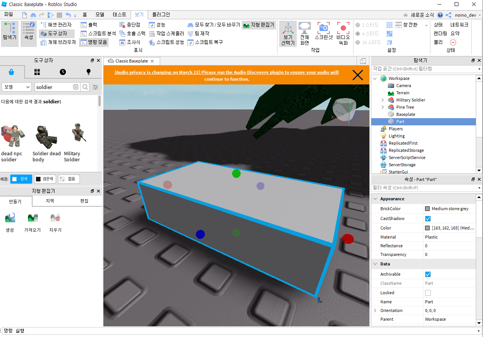Open toolbox creations lightbulb tab
The height and width of the screenshot is (337, 483).
point(89,72)
